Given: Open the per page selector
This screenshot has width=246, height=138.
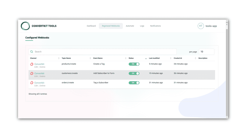Looking at the screenshot, I should click(206, 52).
